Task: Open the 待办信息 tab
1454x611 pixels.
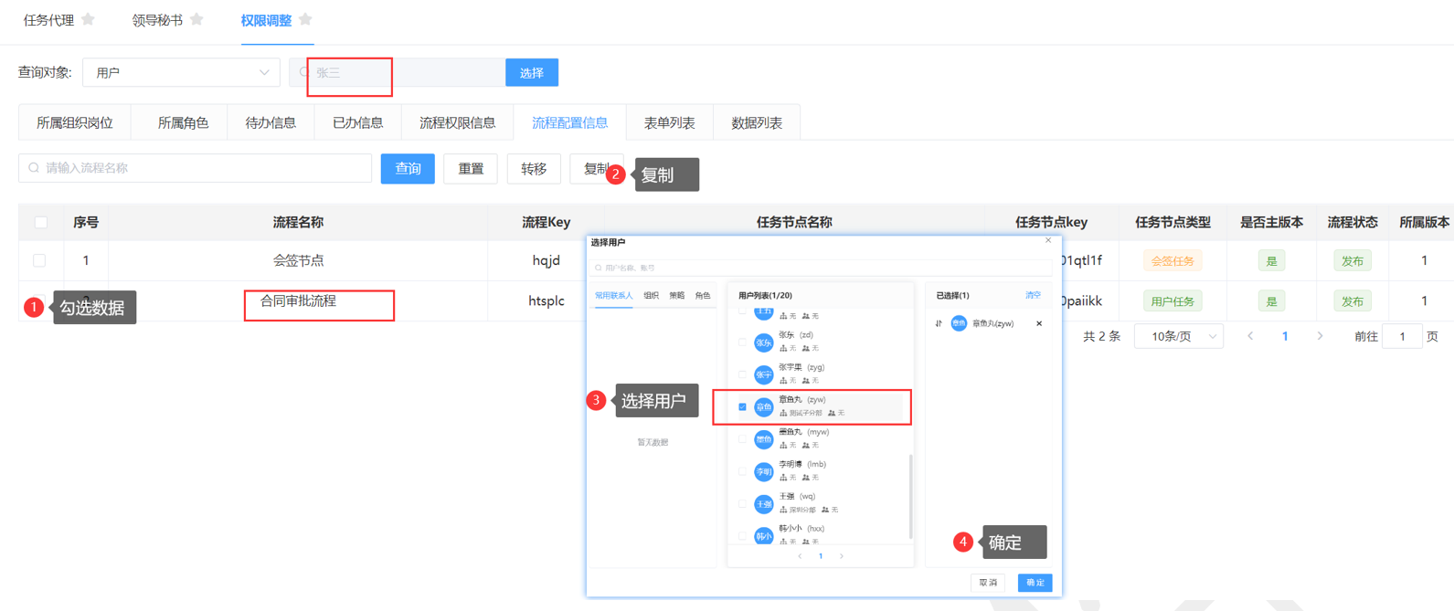Action: [271, 122]
